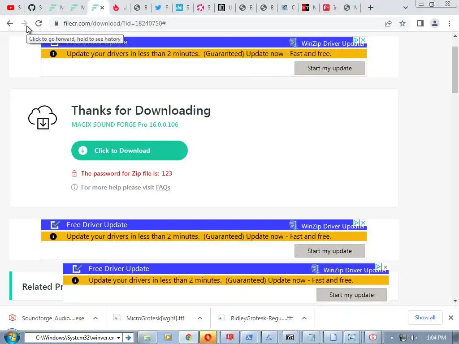Open a new browser tab
The width and height of the screenshot is (459, 344).
(x=371, y=8)
